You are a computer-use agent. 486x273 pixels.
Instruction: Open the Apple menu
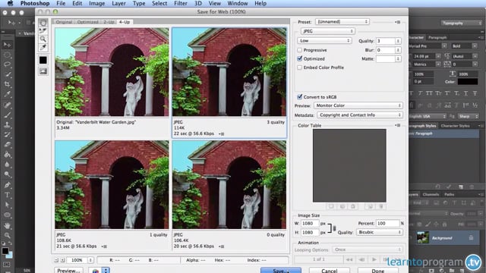pyautogui.click(x=10, y=3)
